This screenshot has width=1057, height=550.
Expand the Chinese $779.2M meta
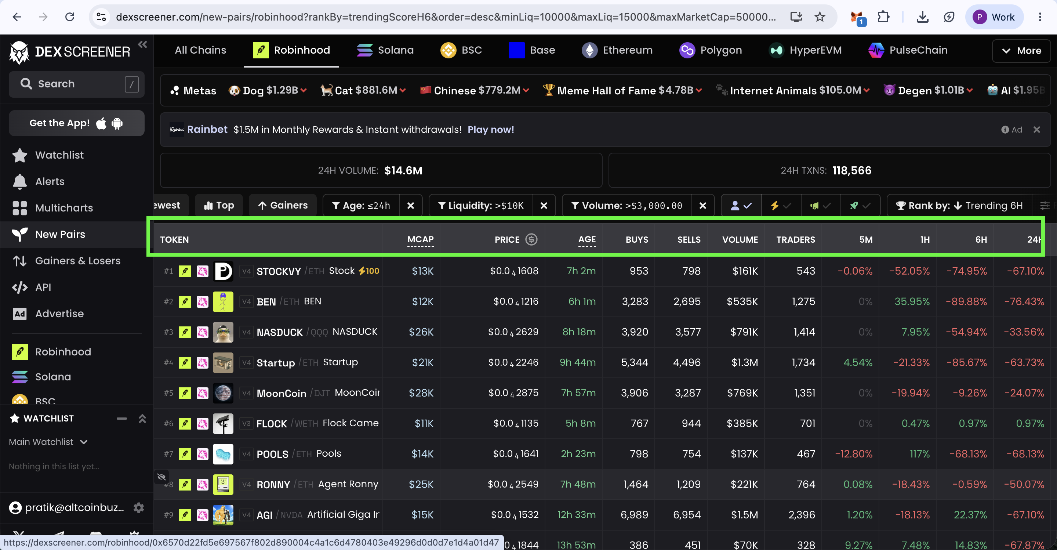pos(475,90)
